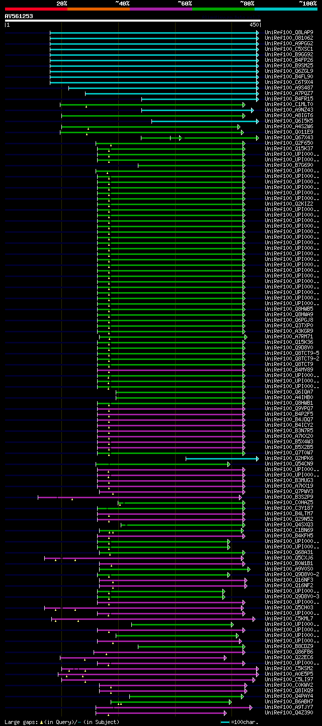
Task: Click the UniRef100_B4FR15 label
Action: [x=289, y=99]
